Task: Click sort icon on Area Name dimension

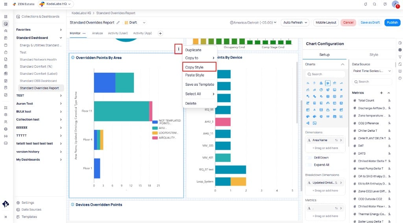Action: click(x=336, y=140)
